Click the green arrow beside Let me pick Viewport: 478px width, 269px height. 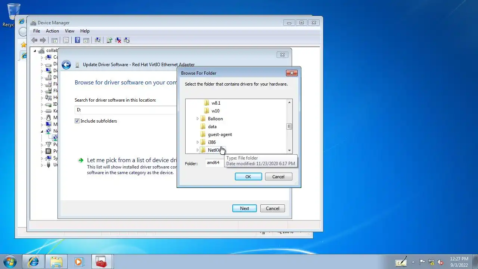[81, 160]
